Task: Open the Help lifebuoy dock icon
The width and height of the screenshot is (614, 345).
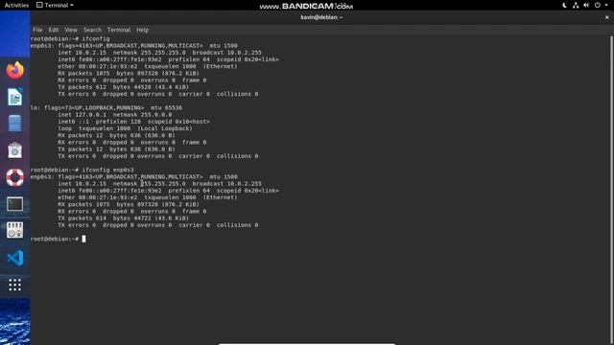Action: click(x=15, y=177)
